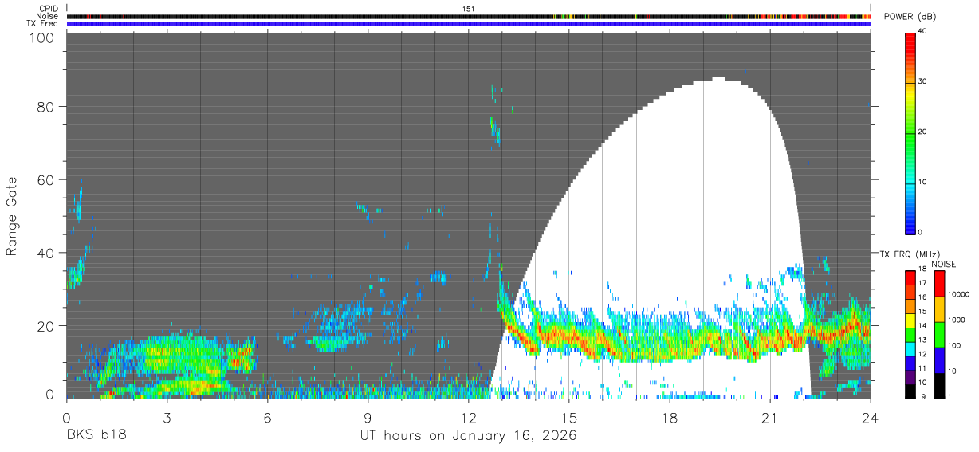
Task: Click the x-axis tick label '6'
Action: coord(267,418)
